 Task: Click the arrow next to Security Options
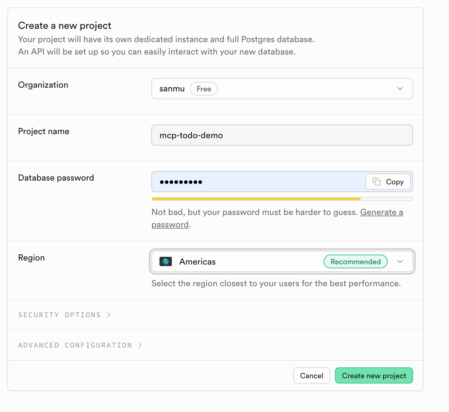(x=109, y=315)
